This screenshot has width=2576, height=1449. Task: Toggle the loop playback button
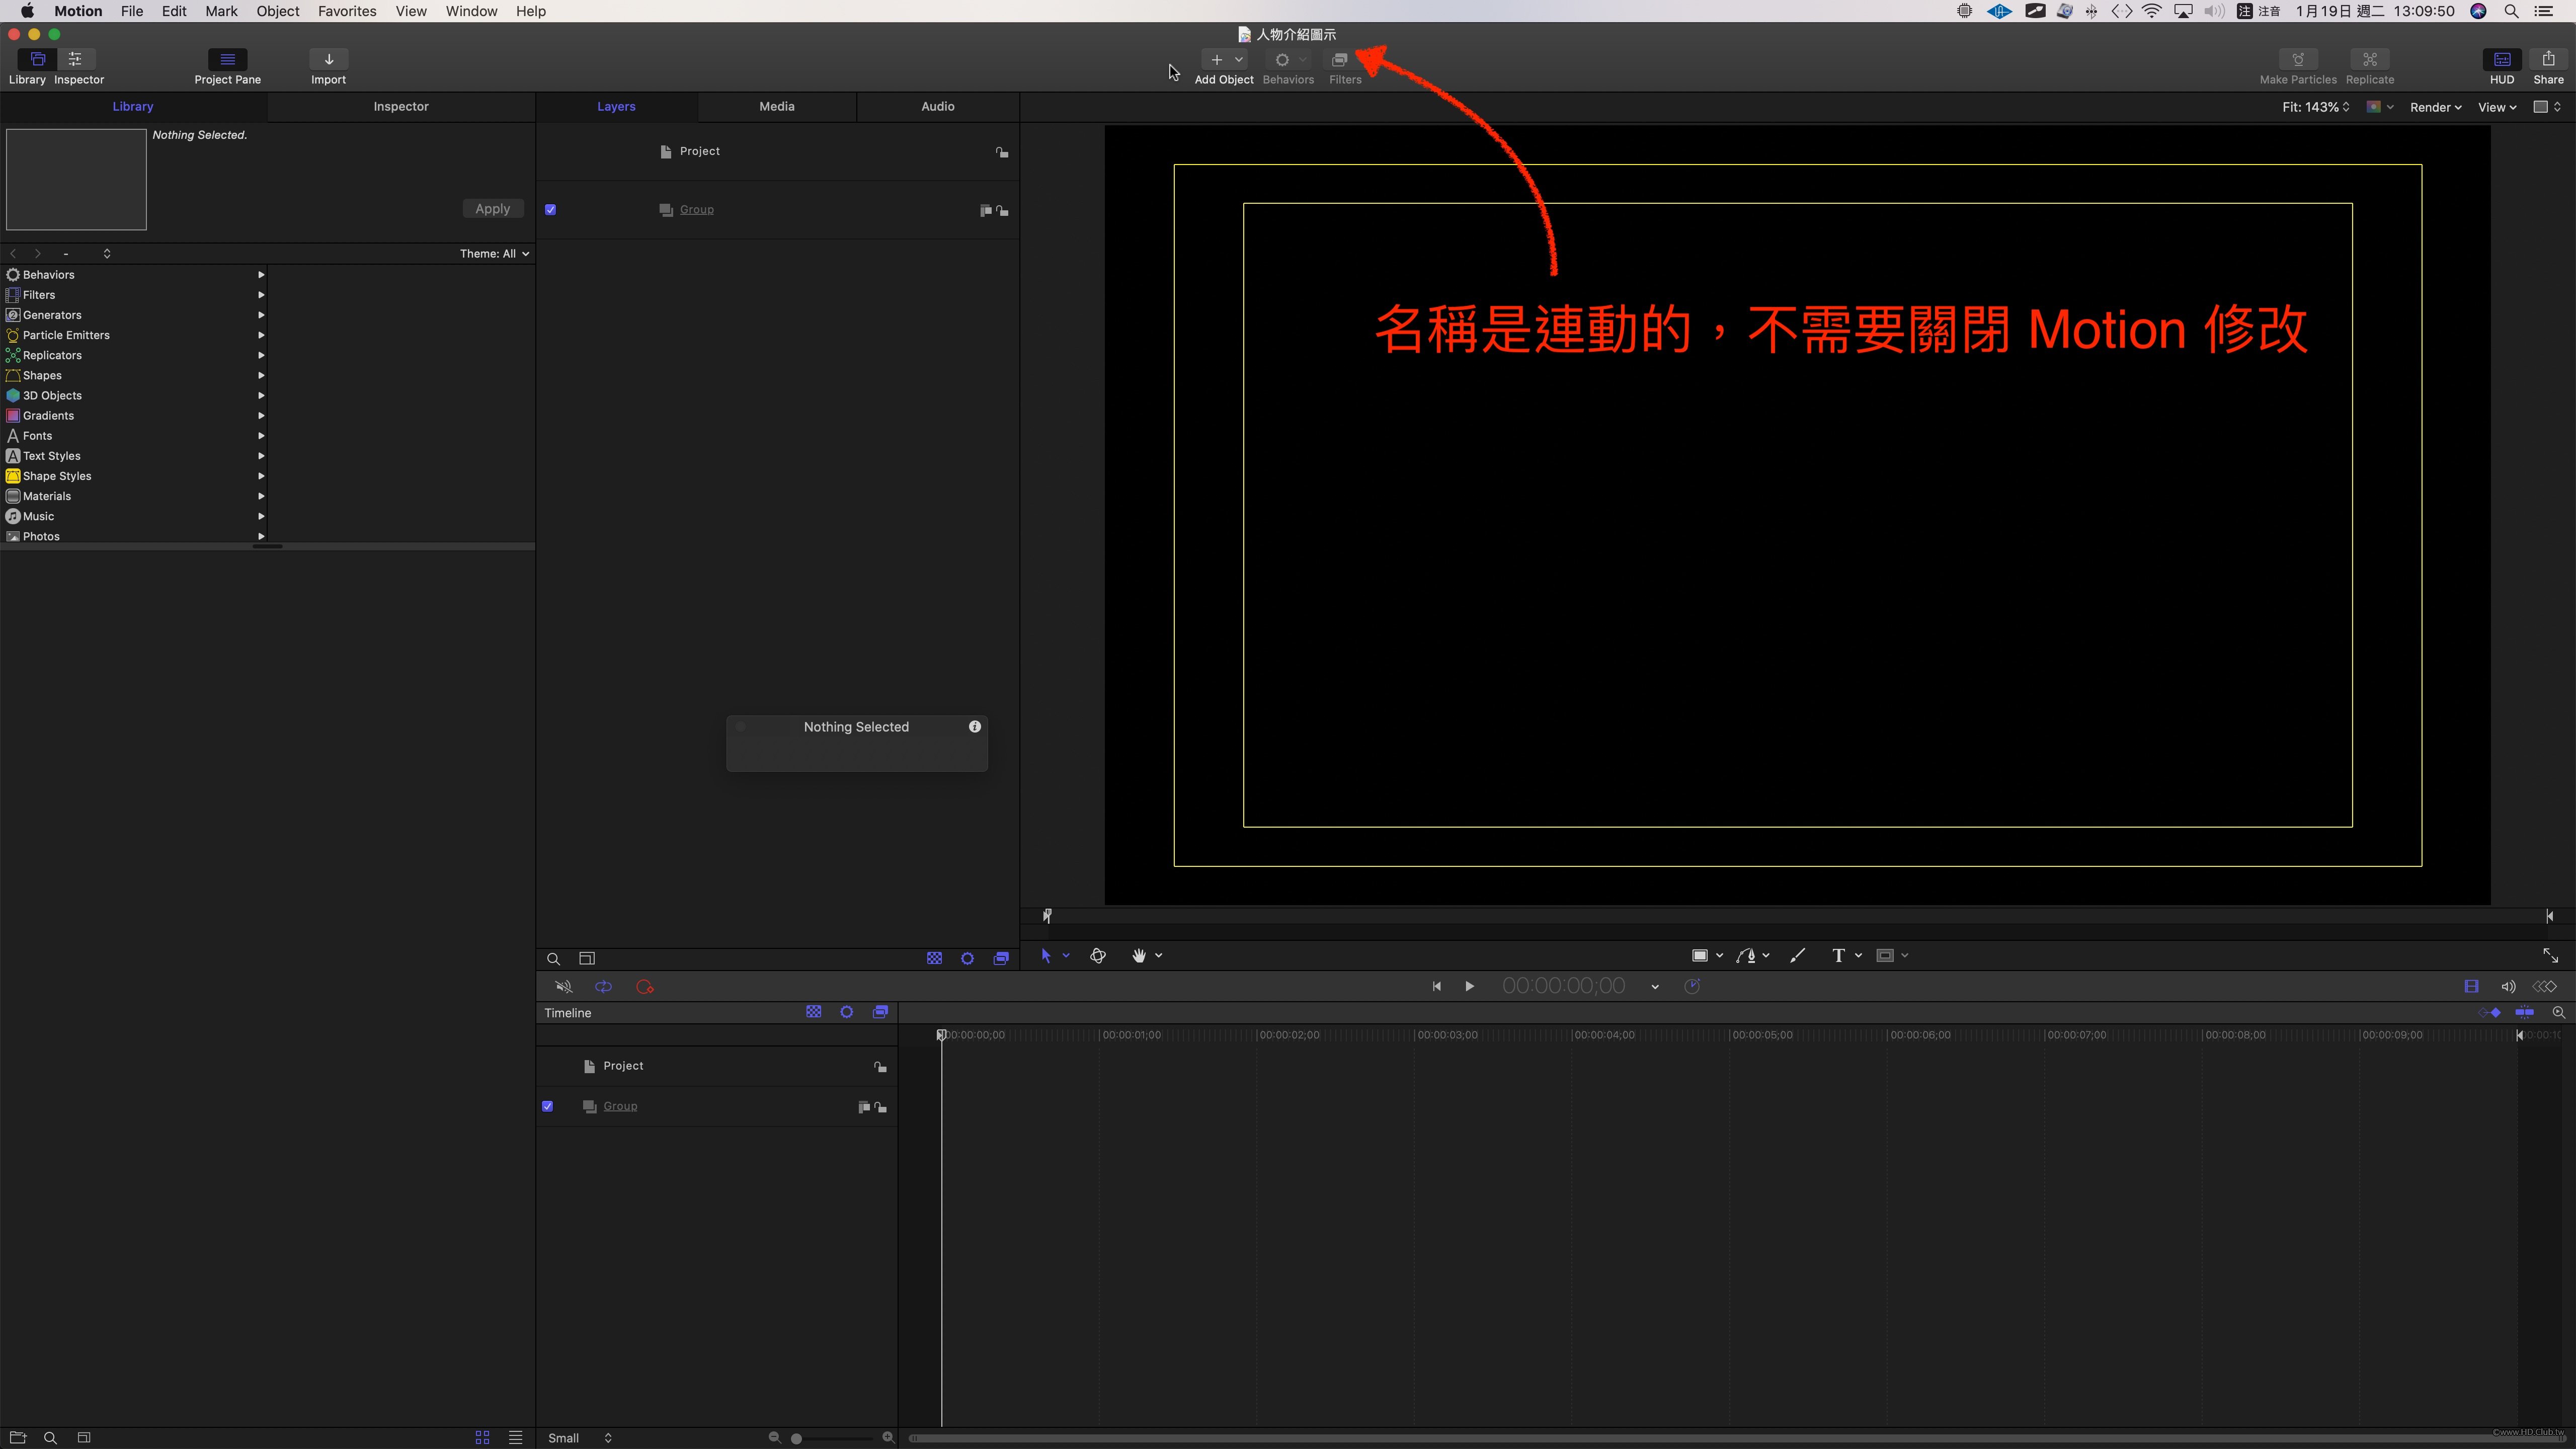(x=603, y=987)
